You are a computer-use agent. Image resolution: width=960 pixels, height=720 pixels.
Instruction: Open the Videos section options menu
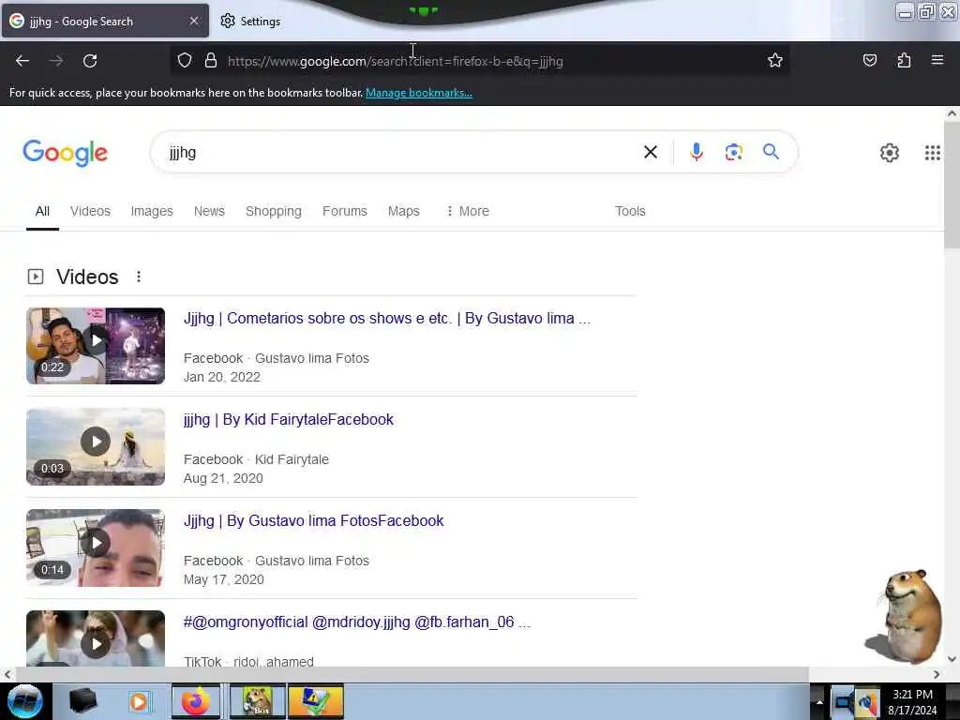139,277
